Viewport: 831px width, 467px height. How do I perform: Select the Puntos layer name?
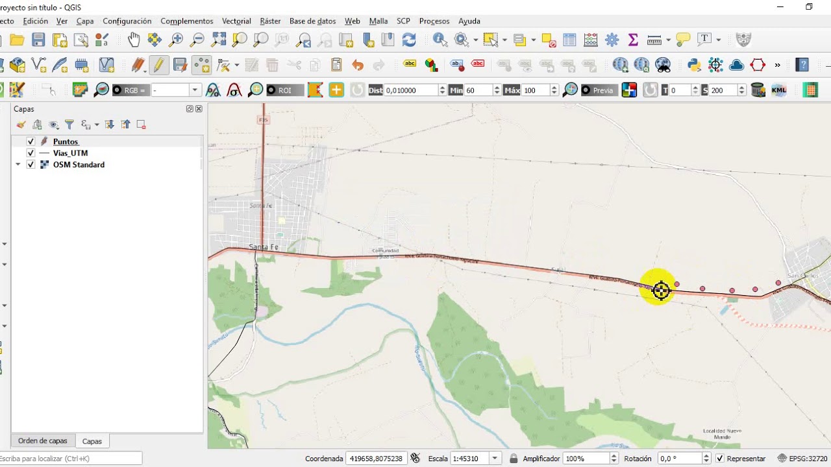(x=66, y=141)
